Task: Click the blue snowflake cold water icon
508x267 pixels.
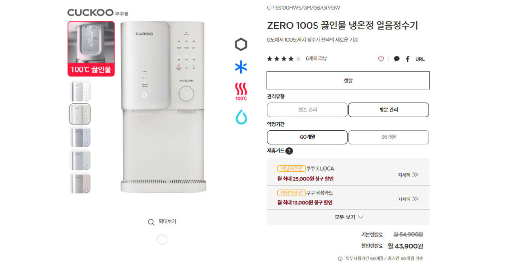Action: tap(241, 67)
